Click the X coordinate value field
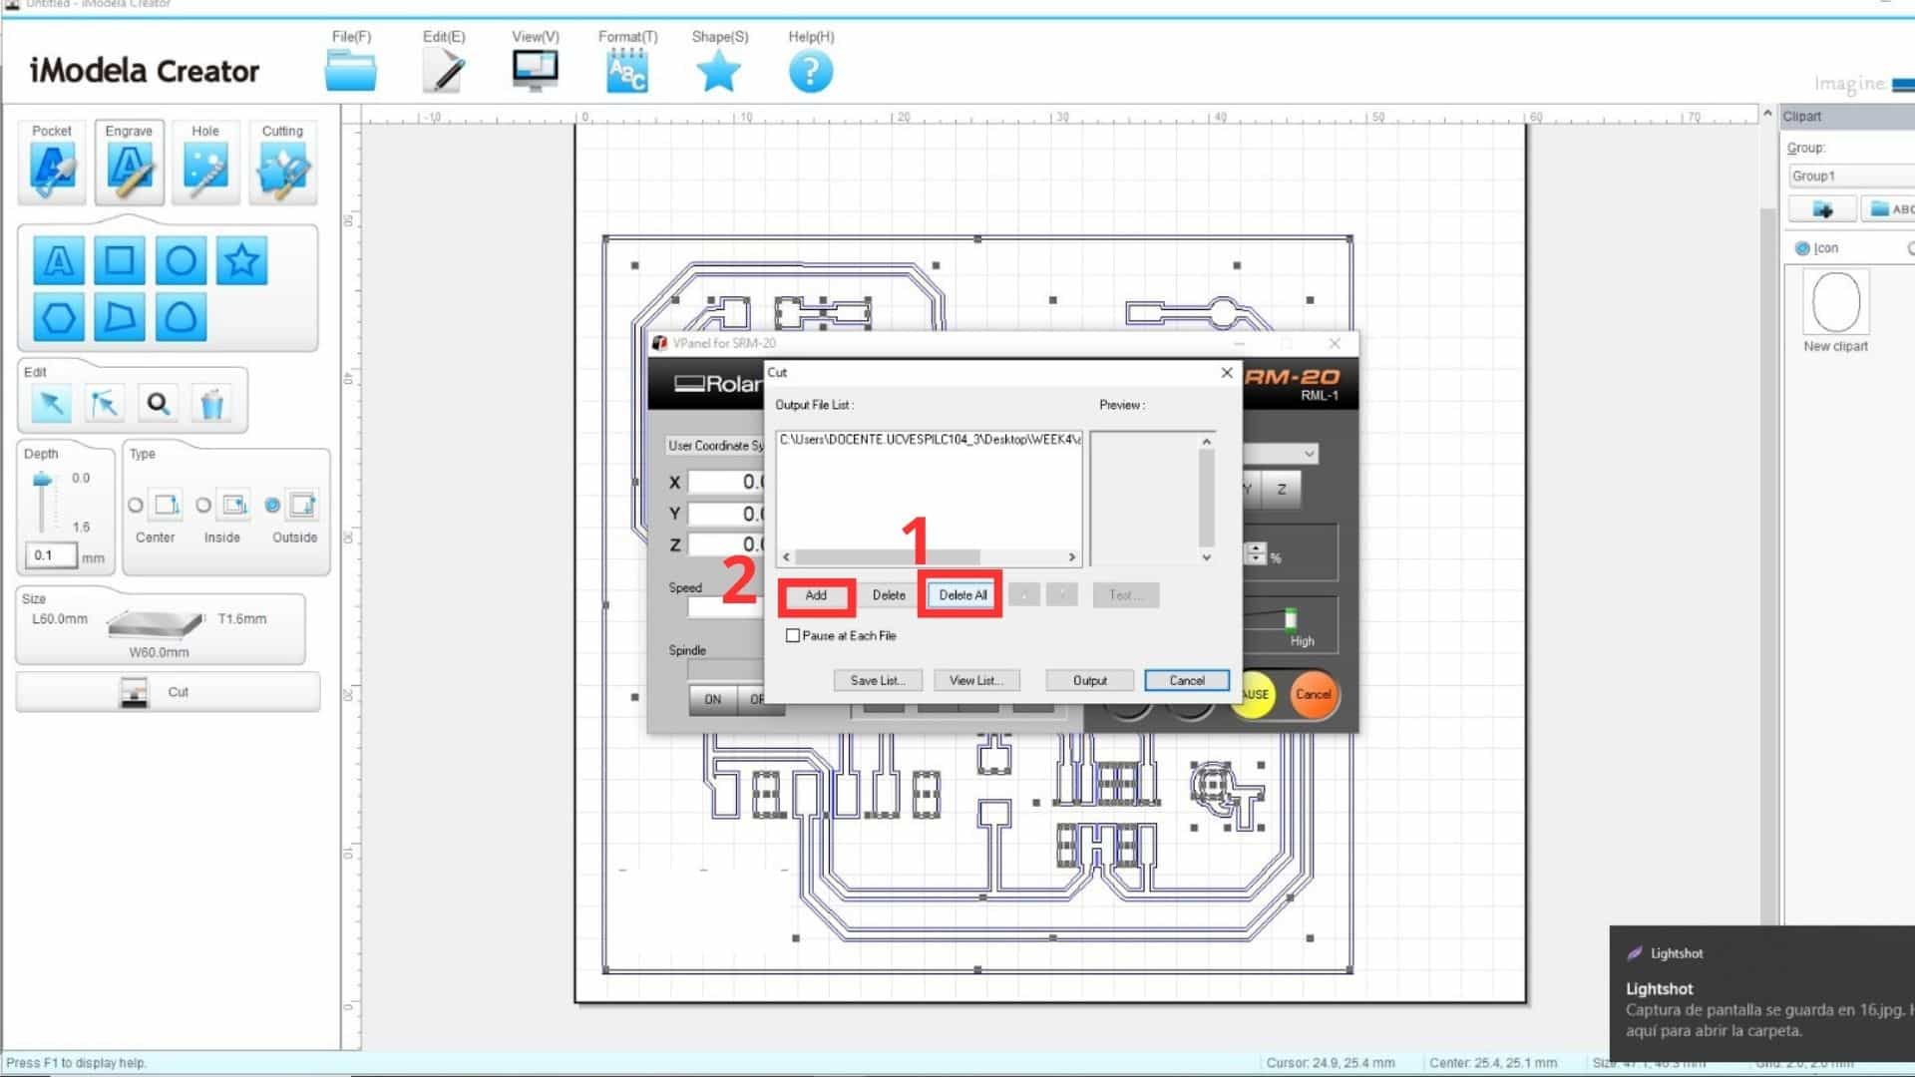The width and height of the screenshot is (1915, 1077). coord(726,482)
